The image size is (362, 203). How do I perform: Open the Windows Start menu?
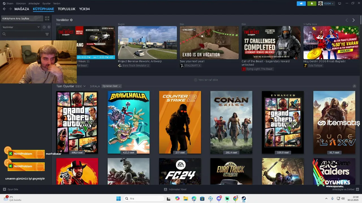tap(118, 198)
